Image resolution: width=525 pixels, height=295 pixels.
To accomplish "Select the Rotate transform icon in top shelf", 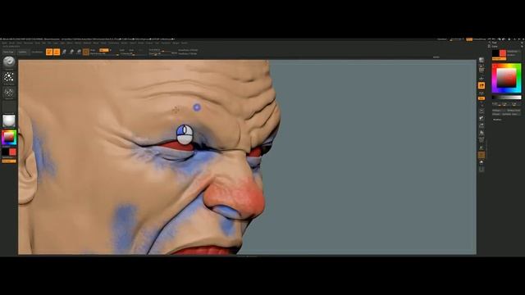I will [79, 52].
